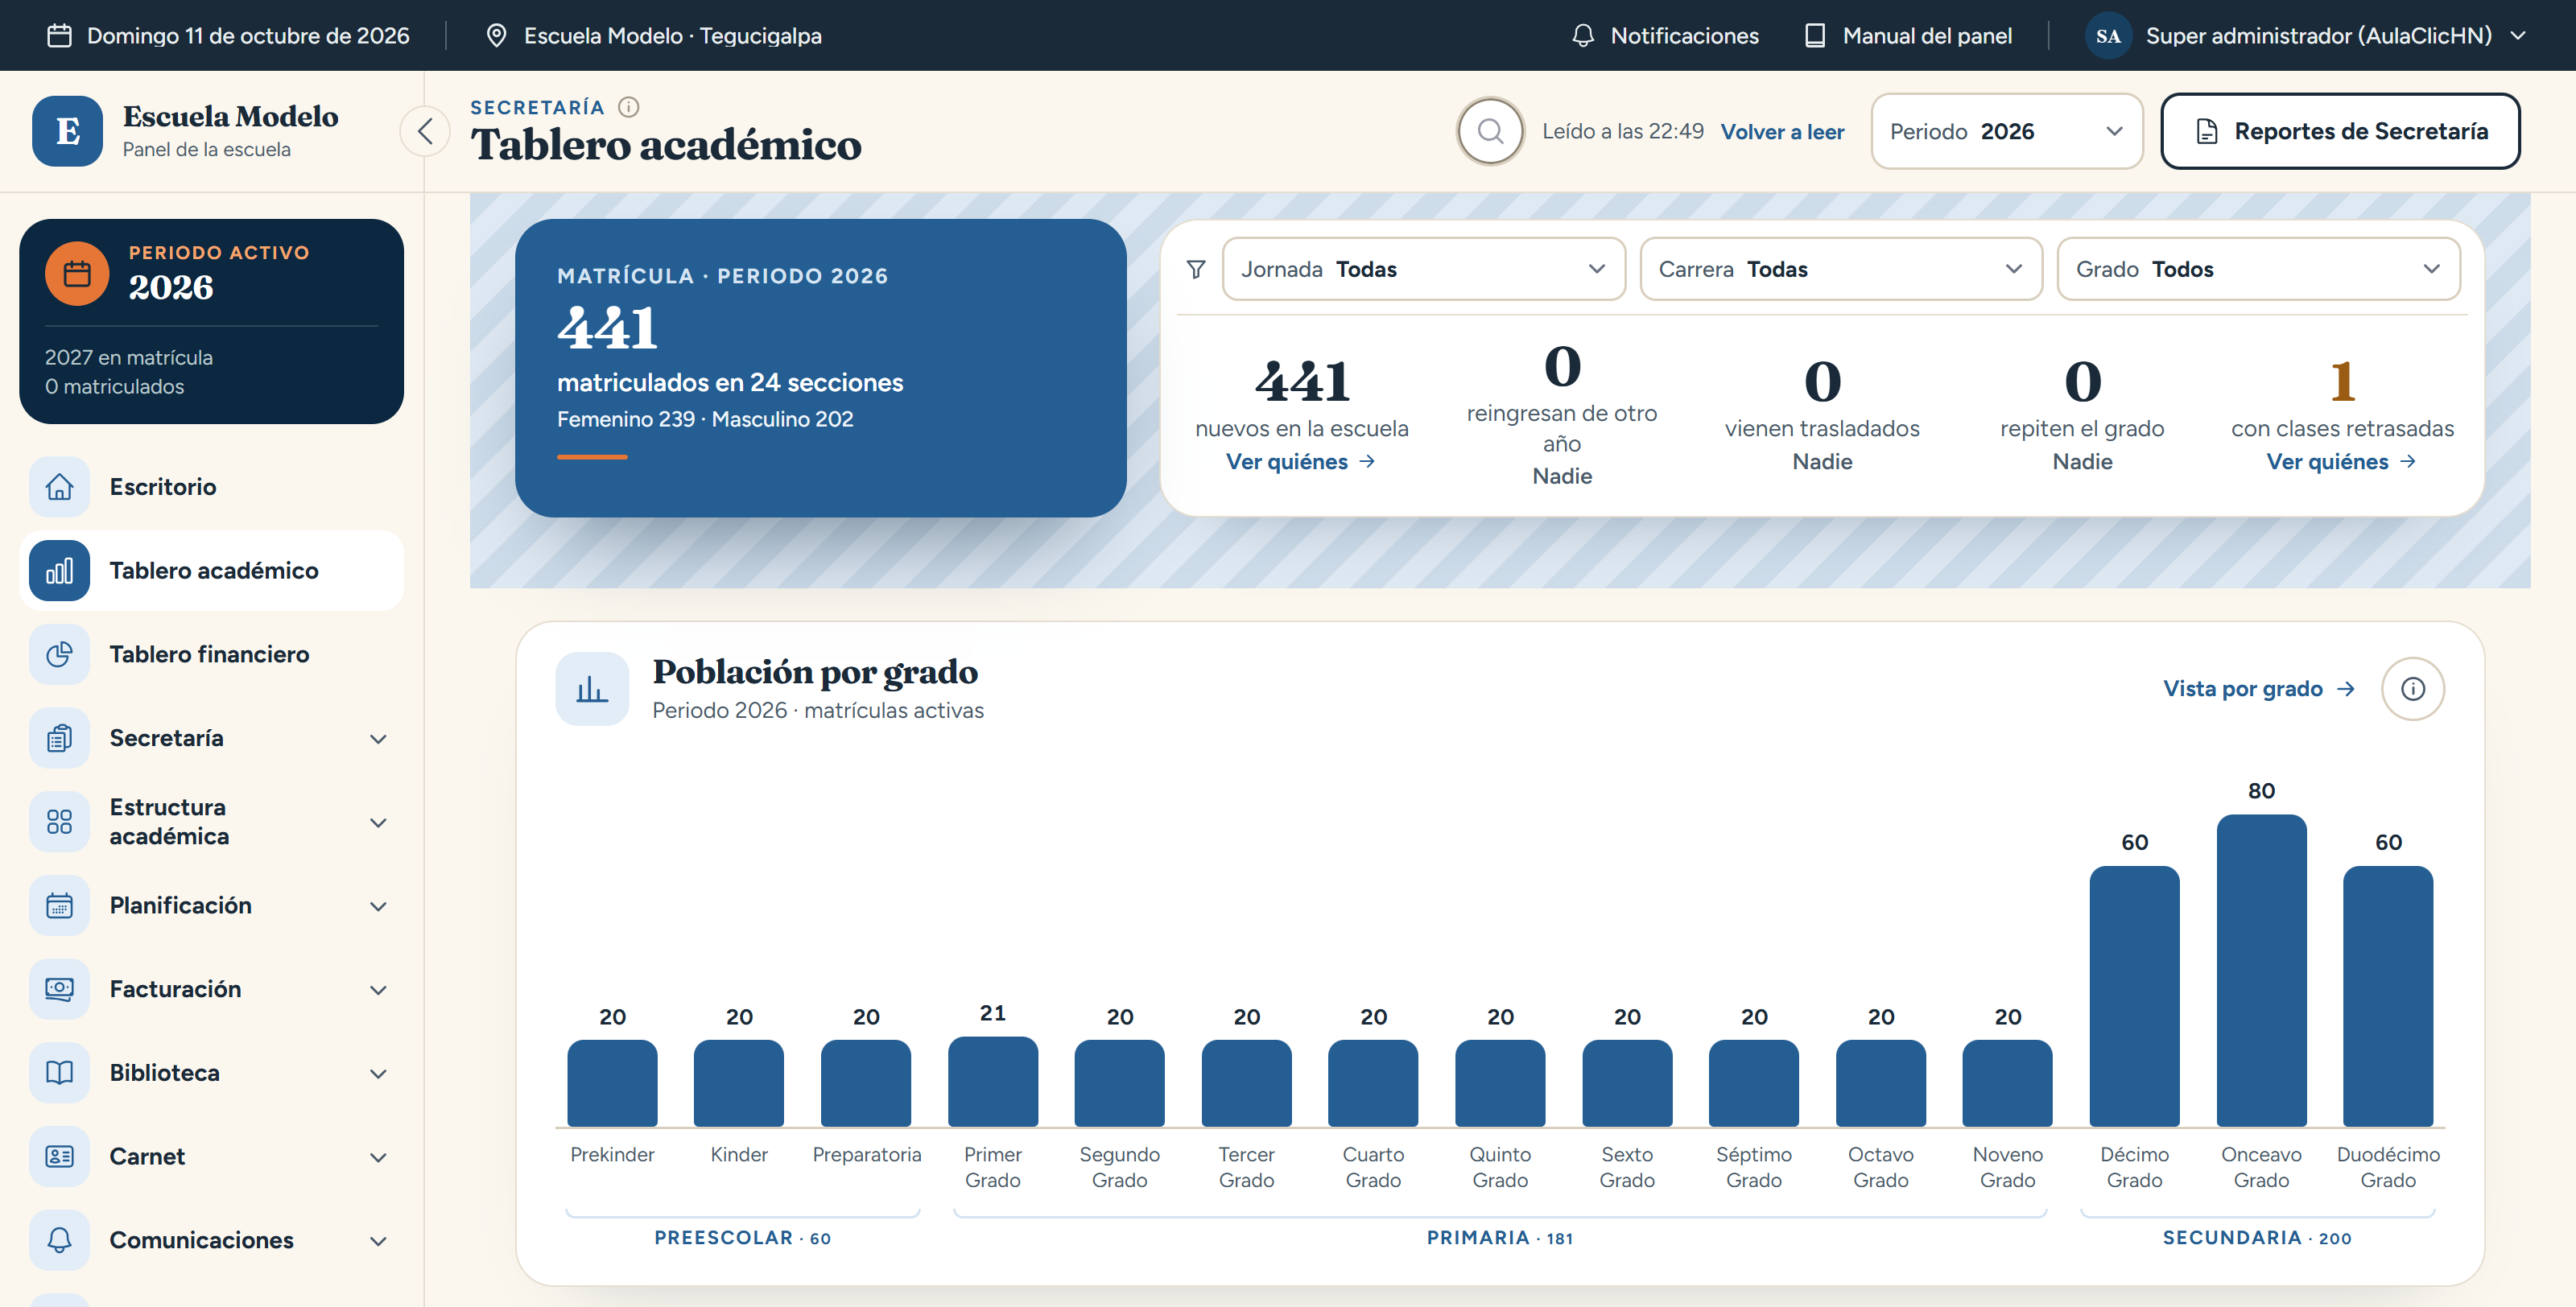Open the Periodo 2026 dropdown
Screen dimensions: 2576x1307
coord(2006,131)
